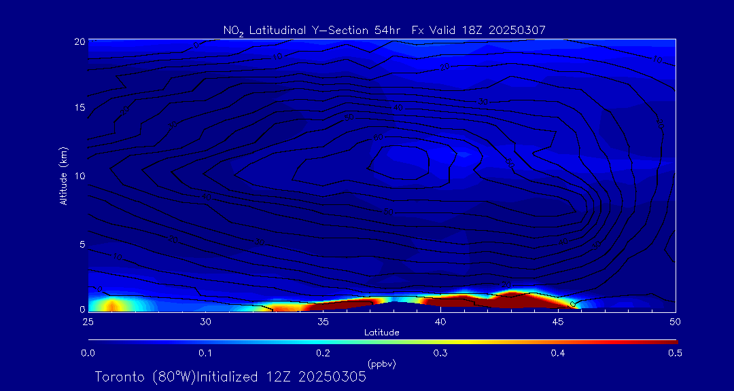Select the "(ppbv)" units label

pos(381,365)
